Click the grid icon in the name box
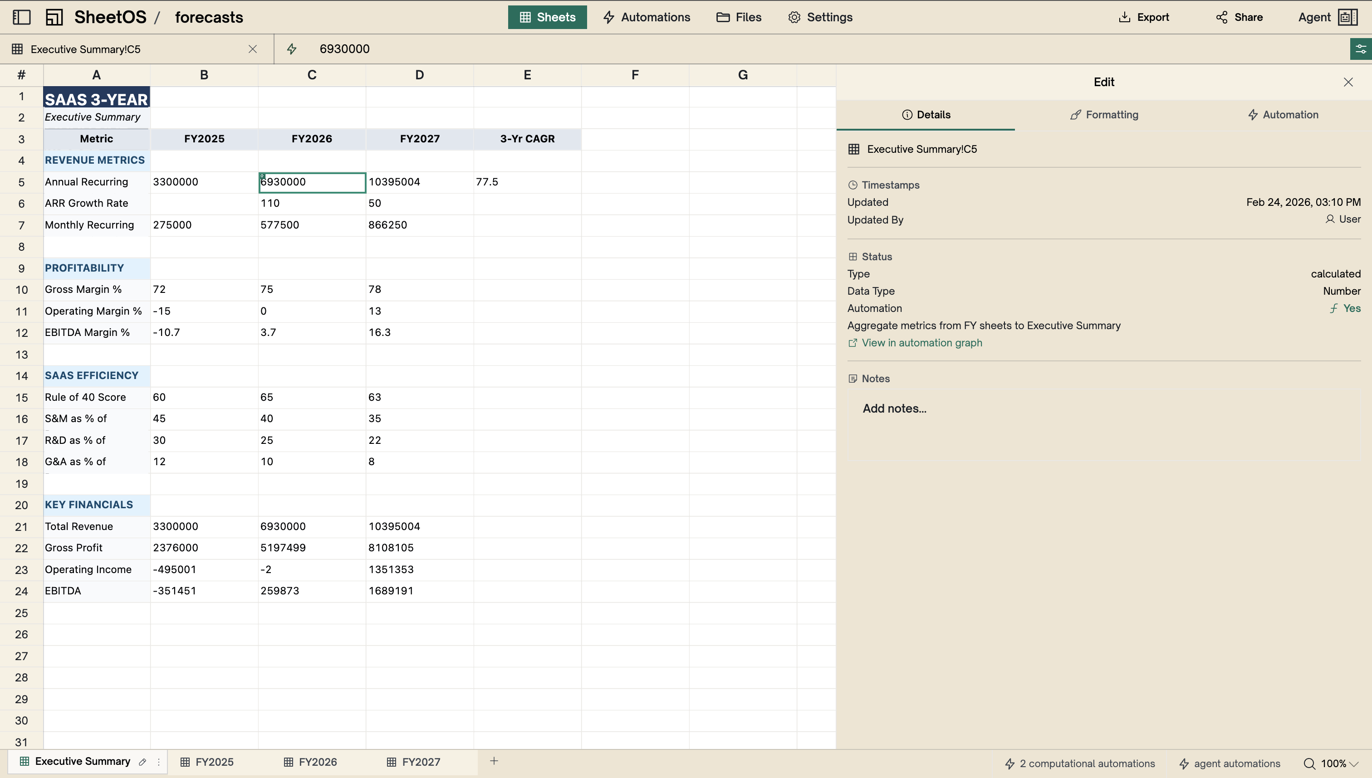Screen dimensions: 1372x778 click(18, 49)
